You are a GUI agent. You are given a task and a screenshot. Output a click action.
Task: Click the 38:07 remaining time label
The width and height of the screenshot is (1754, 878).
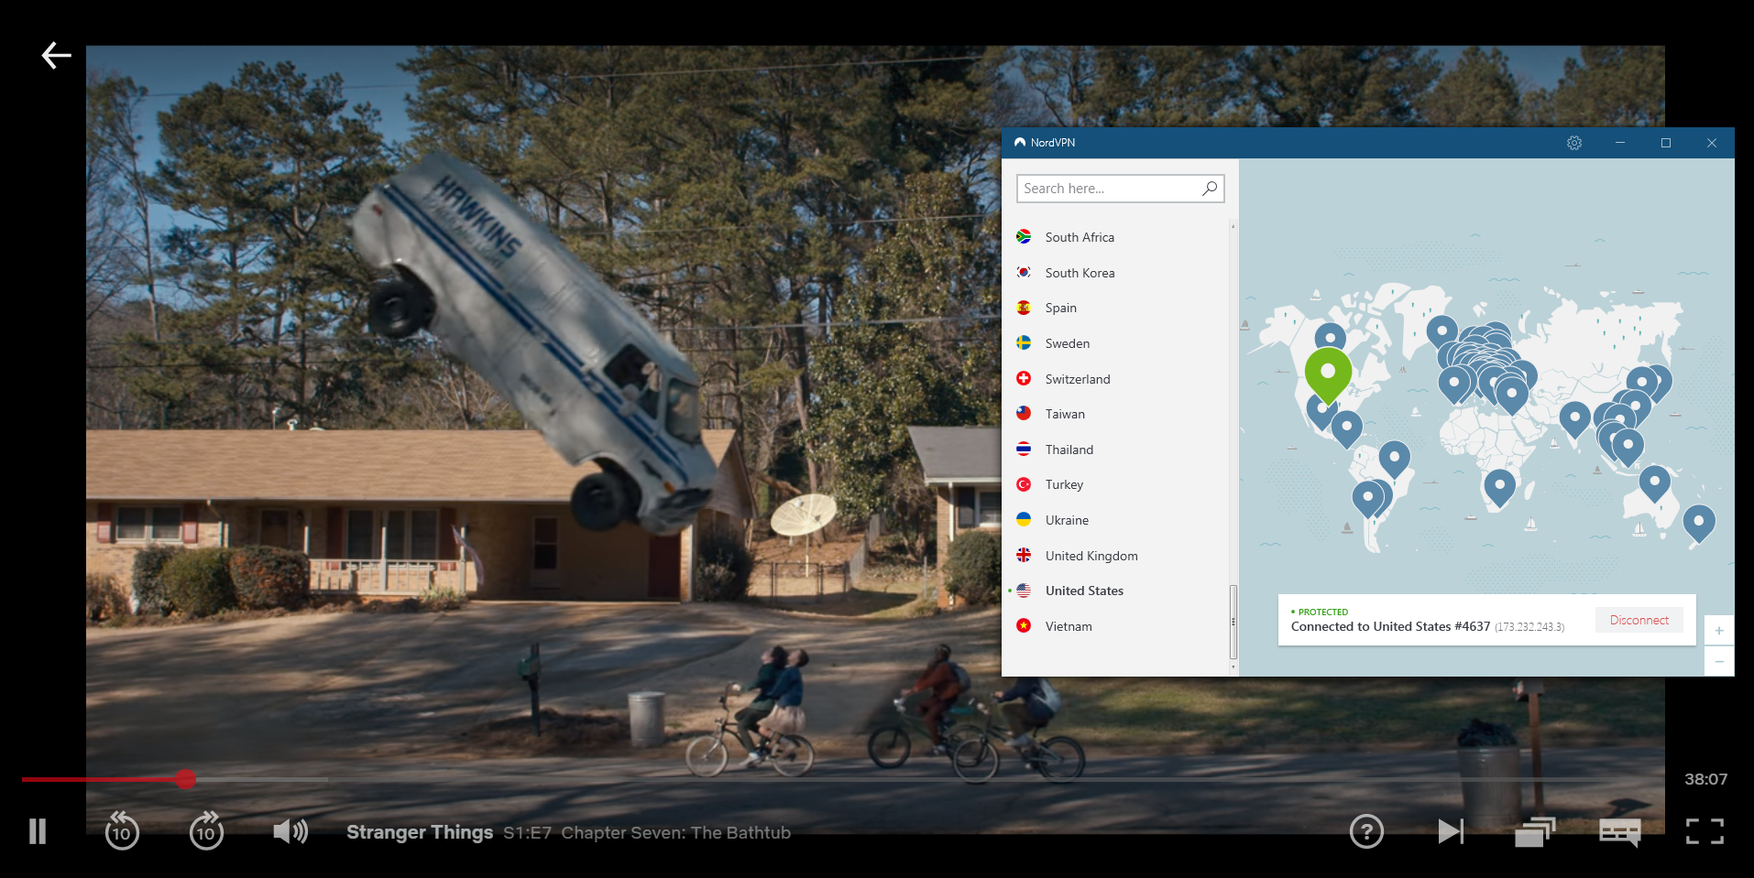1705,779
